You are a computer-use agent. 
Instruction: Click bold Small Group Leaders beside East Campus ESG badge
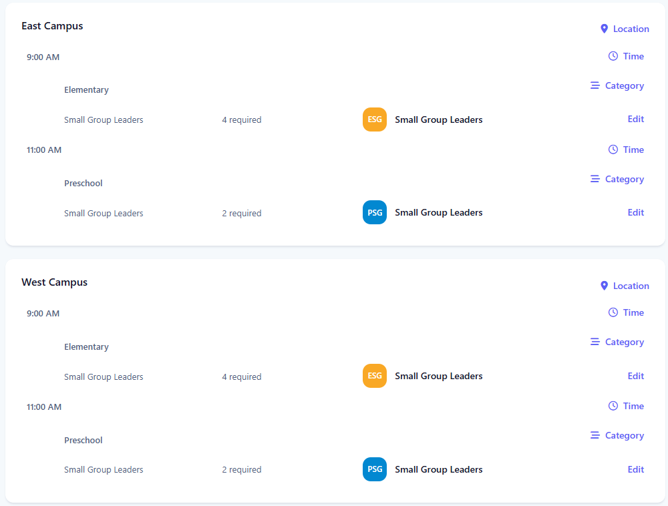point(438,119)
